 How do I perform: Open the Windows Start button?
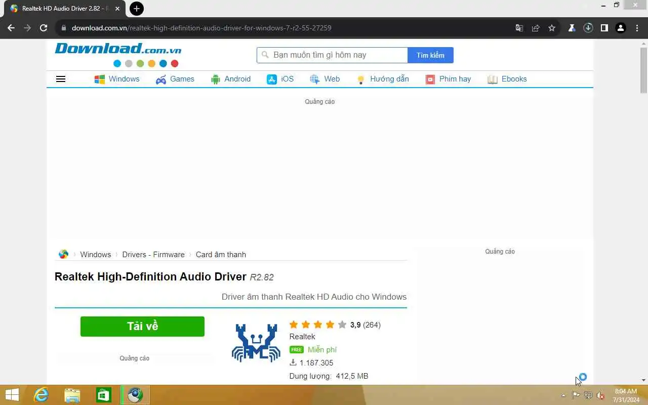(12, 395)
